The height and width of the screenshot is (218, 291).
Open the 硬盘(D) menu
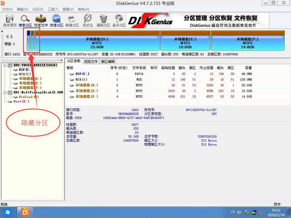coord(23,9)
